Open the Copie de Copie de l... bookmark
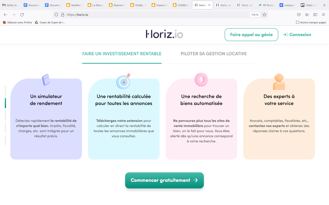This screenshot has width=329, height=205. pos(50,22)
